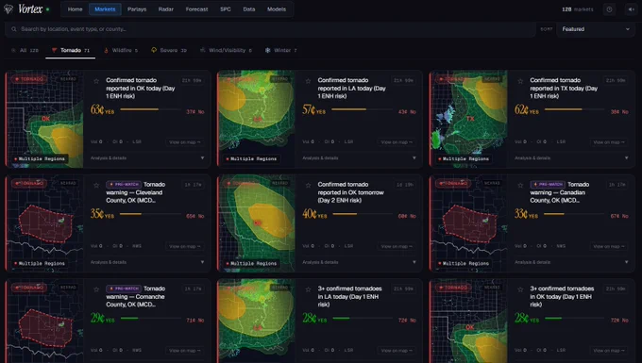Image resolution: width=642 pixels, height=363 pixels.
Task: Click TORNADO badge on TX today card thumbnail
Action: click(x=453, y=79)
